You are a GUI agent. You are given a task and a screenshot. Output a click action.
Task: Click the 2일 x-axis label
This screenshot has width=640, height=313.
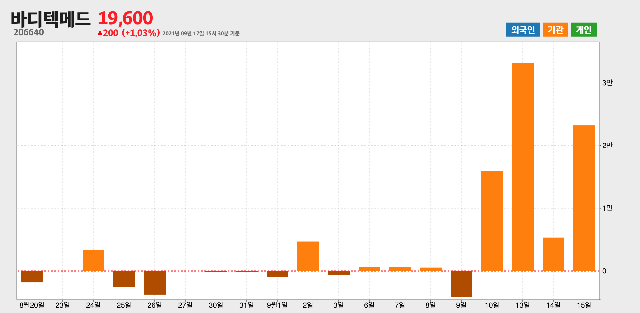click(308, 305)
